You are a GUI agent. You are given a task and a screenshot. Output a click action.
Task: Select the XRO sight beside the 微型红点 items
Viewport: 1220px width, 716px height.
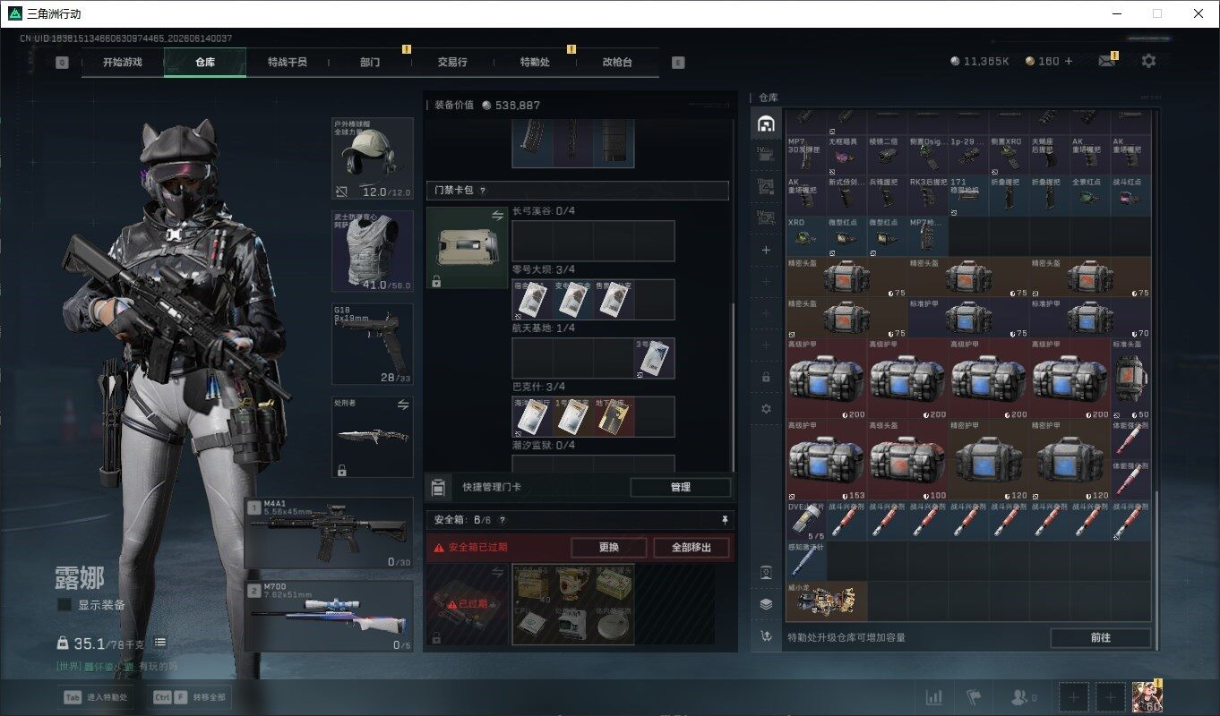[x=806, y=235]
